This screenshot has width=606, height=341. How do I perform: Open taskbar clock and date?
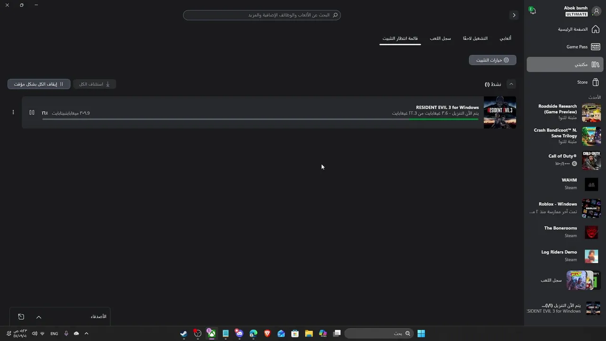coord(20,333)
